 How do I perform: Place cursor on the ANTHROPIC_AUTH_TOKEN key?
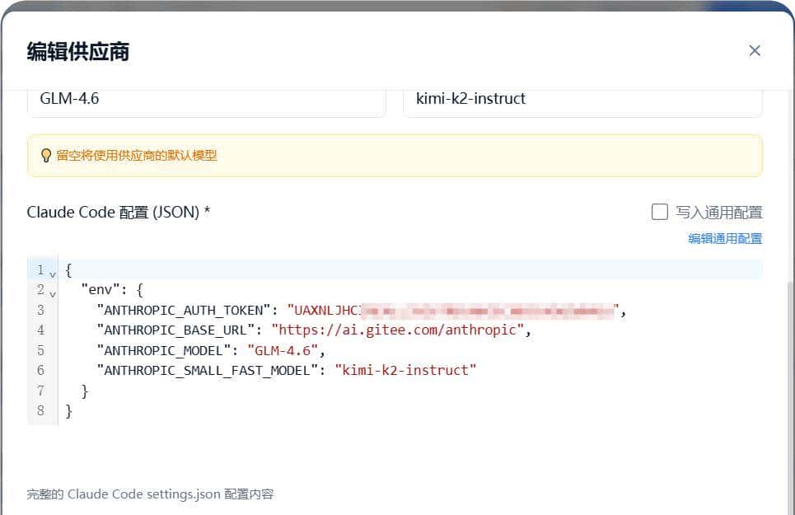pyautogui.click(x=184, y=311)
